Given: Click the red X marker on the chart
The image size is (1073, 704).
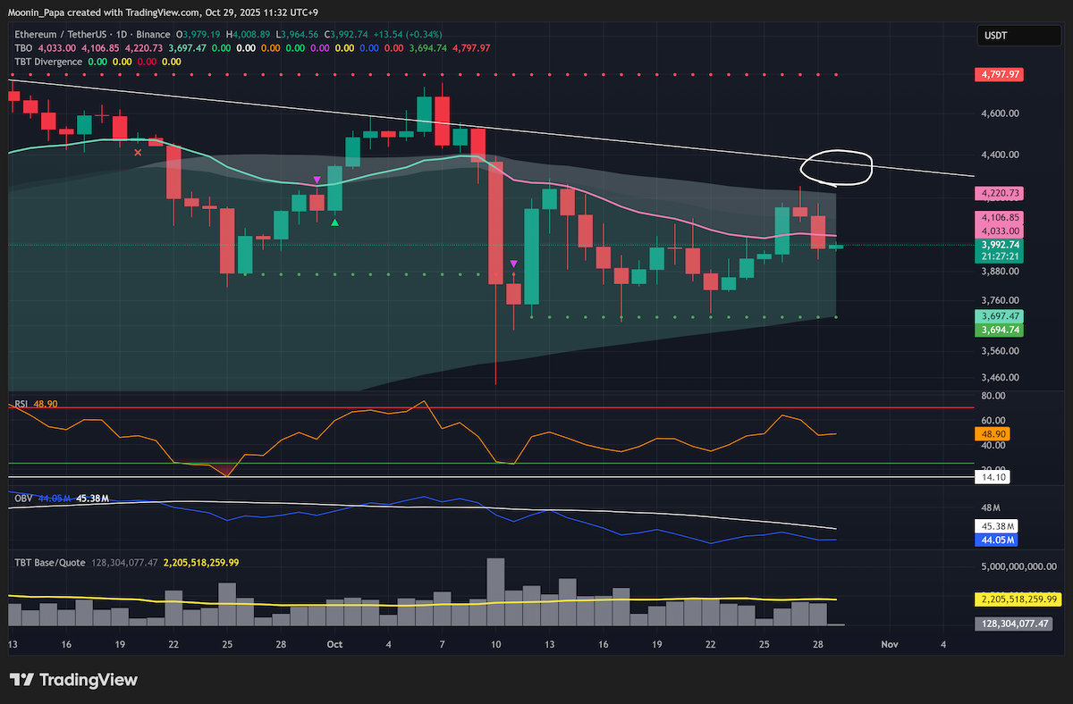Looking at the screenshot, I should pyautogui.click(x=138, y=153).
